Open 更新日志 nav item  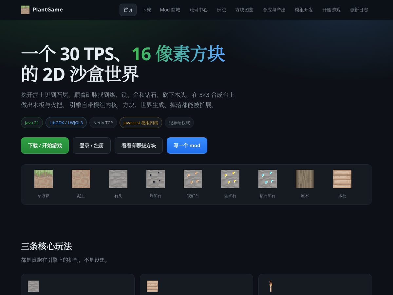point(359,10)
